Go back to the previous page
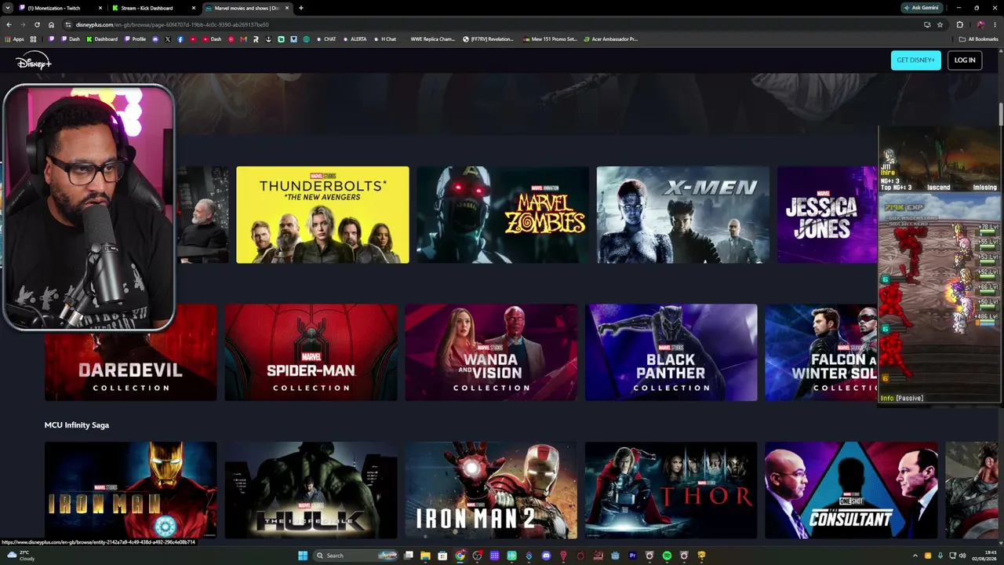The width and height of the screenshot is (1004, 565). coord(9,24)
